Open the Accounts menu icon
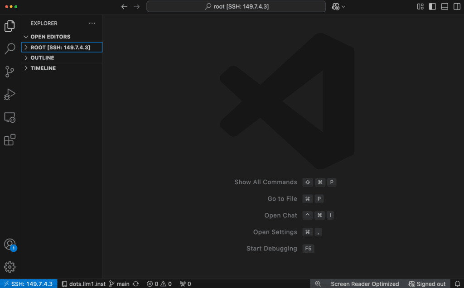 click(10, 245)
